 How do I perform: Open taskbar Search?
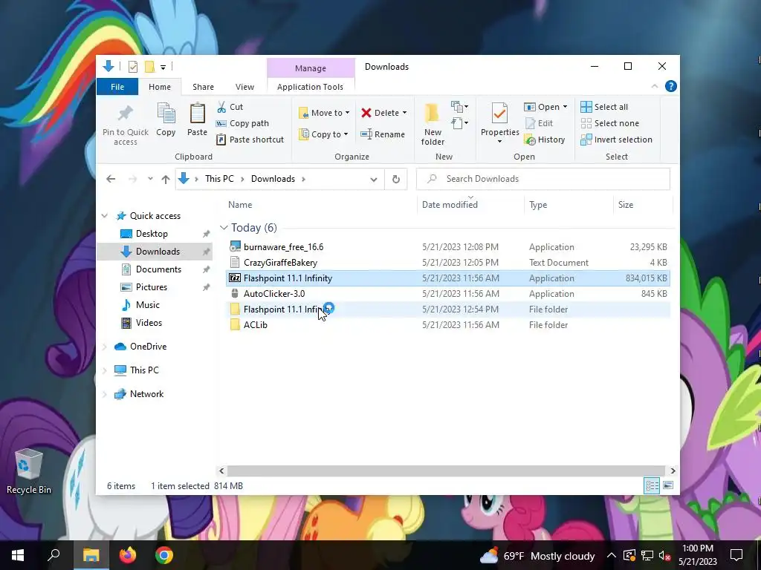(54, 555)
